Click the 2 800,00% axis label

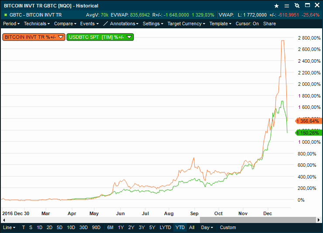309,38
